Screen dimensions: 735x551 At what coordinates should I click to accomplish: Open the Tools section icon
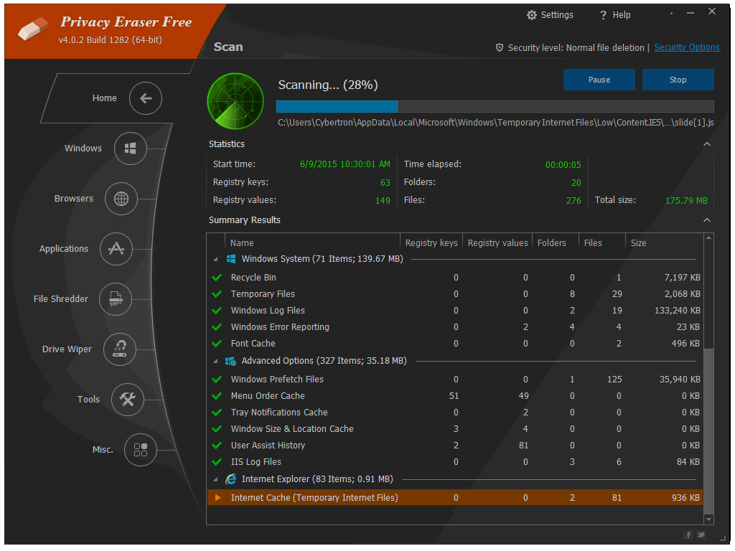[128, 400]
